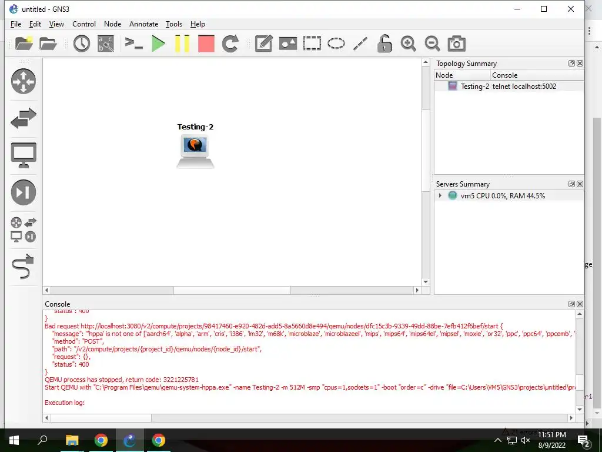
Task: Open File Explorer from taskbar
Action: (x=72, y=440)
